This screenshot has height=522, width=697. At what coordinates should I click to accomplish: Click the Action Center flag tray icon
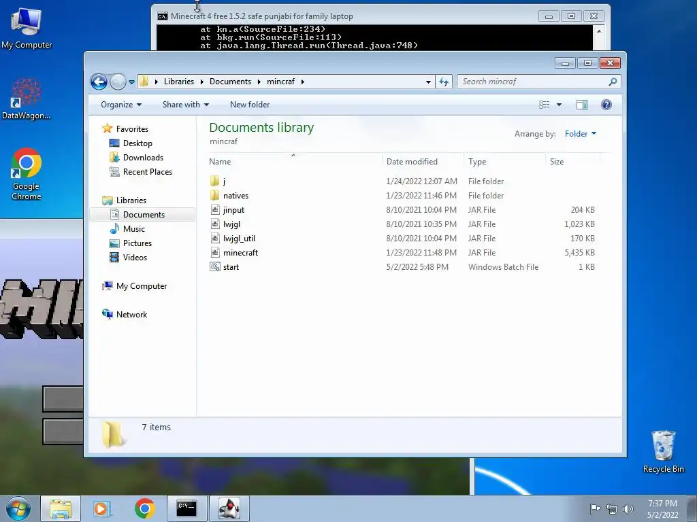(x=595, y=508)
